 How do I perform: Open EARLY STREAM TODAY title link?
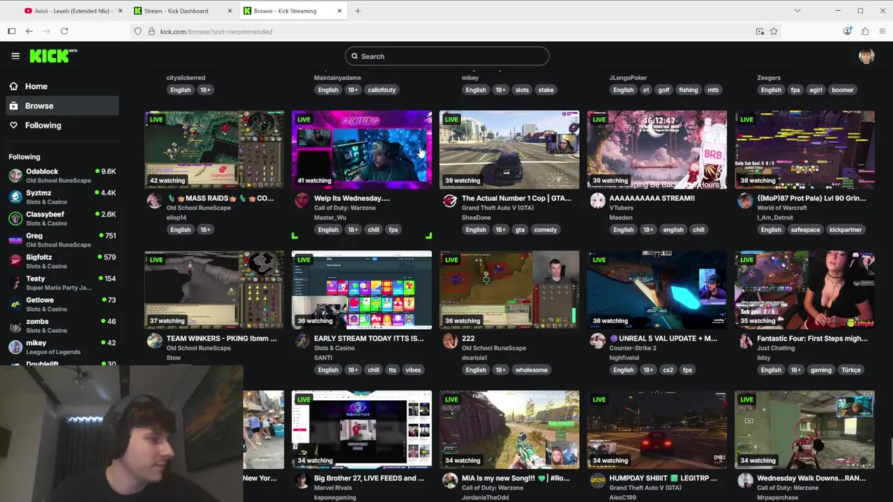pos(369,338)
